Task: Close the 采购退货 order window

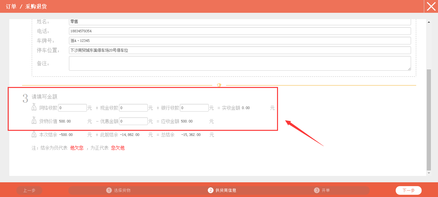Action: pyautogui.click(x=431, y=6)
